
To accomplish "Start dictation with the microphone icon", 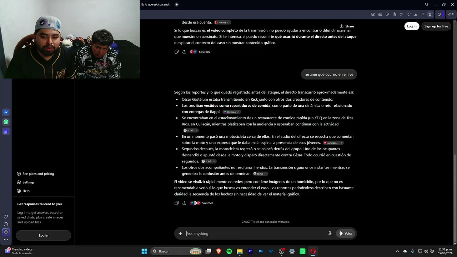I will (x=330, y=233).
